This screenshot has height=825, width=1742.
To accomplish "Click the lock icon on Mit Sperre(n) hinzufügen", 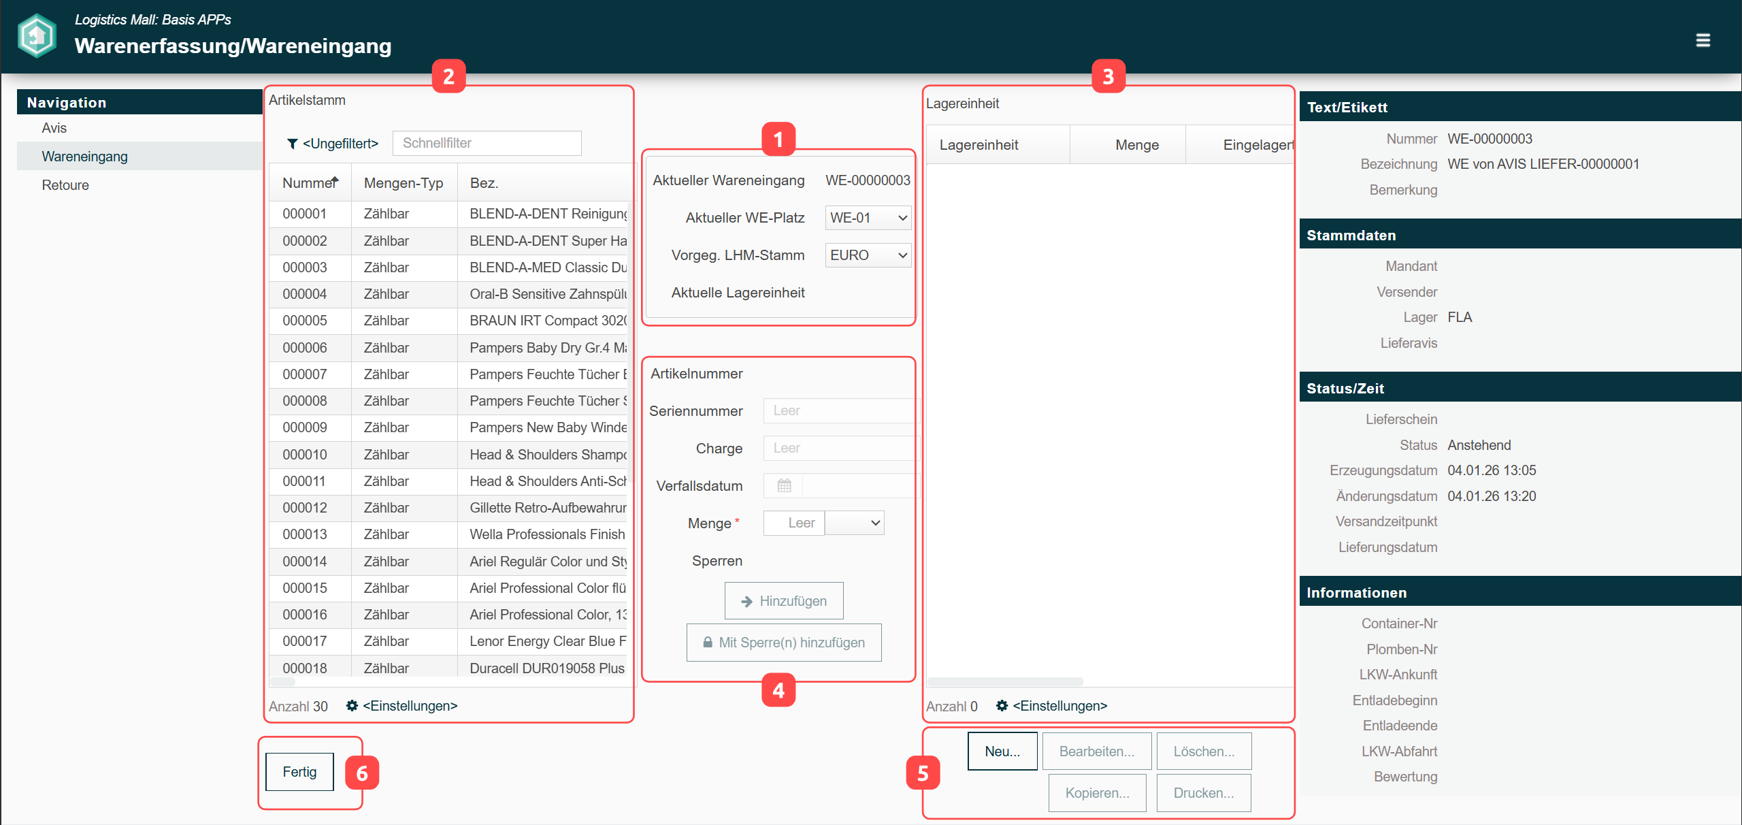I will point(708,643).
